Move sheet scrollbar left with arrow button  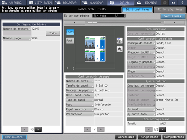coord(75,23)
